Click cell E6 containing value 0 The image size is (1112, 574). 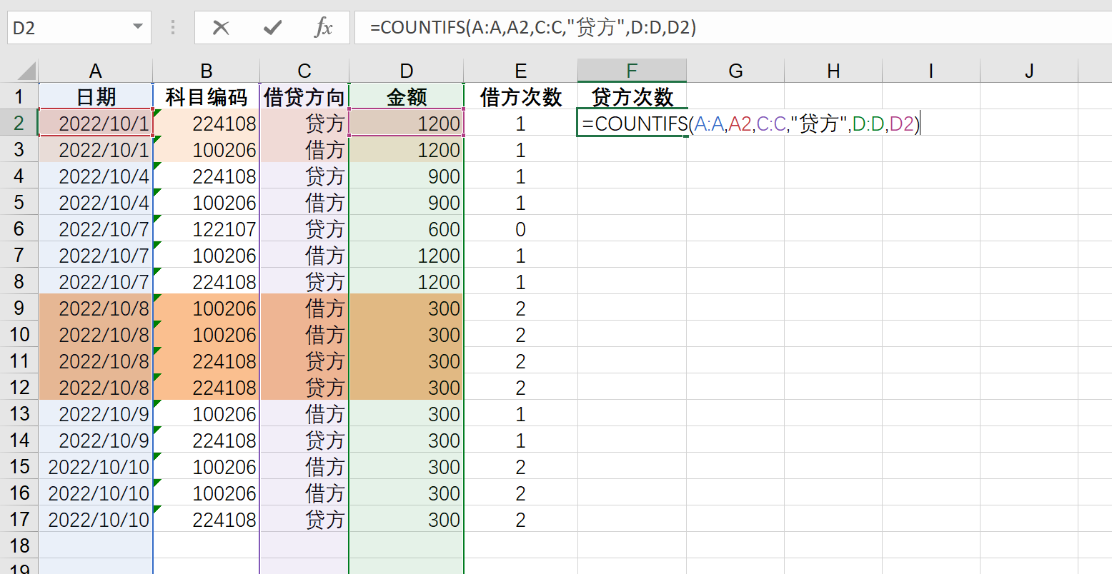coord(520,228)
